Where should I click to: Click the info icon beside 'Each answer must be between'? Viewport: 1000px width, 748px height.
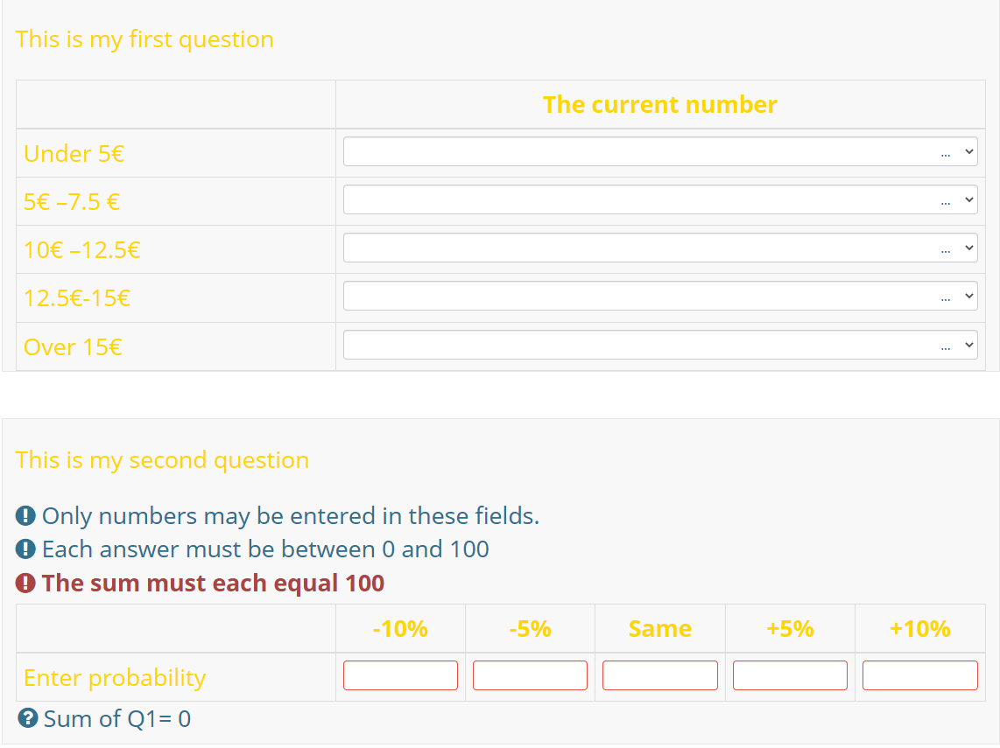(26, 549)
